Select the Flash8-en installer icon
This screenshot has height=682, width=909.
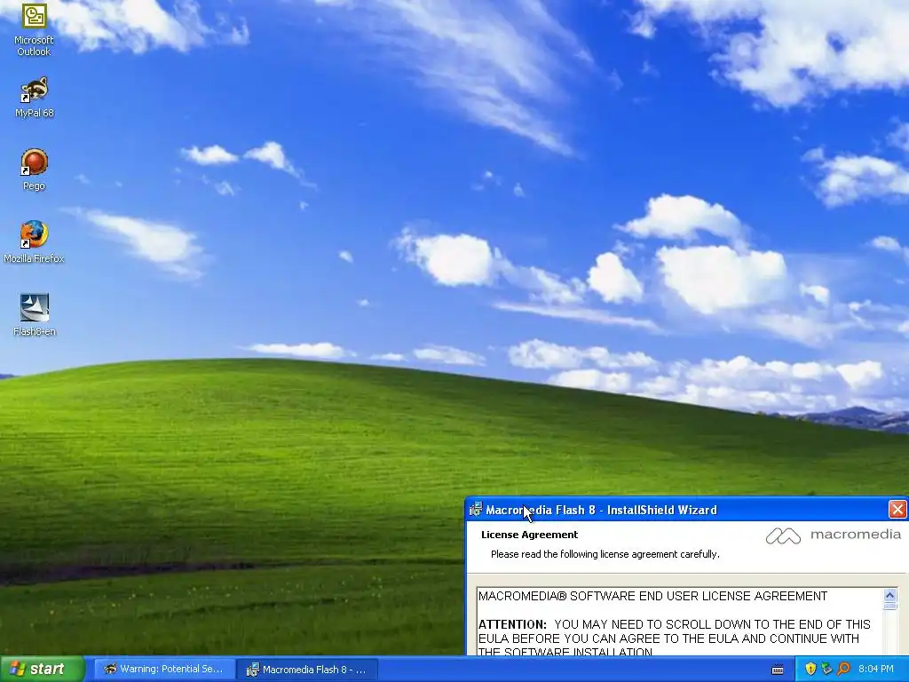35,315
